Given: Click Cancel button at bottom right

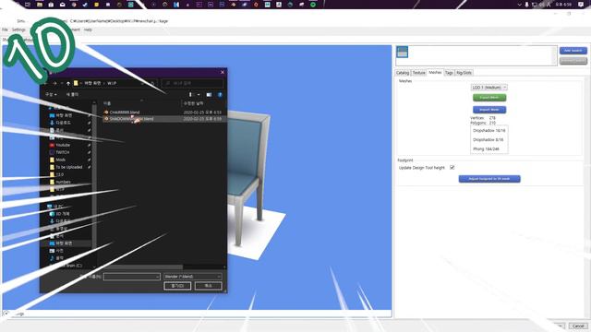Looking at the screenshot, I should pyautogui.click(x=578, y=326).
